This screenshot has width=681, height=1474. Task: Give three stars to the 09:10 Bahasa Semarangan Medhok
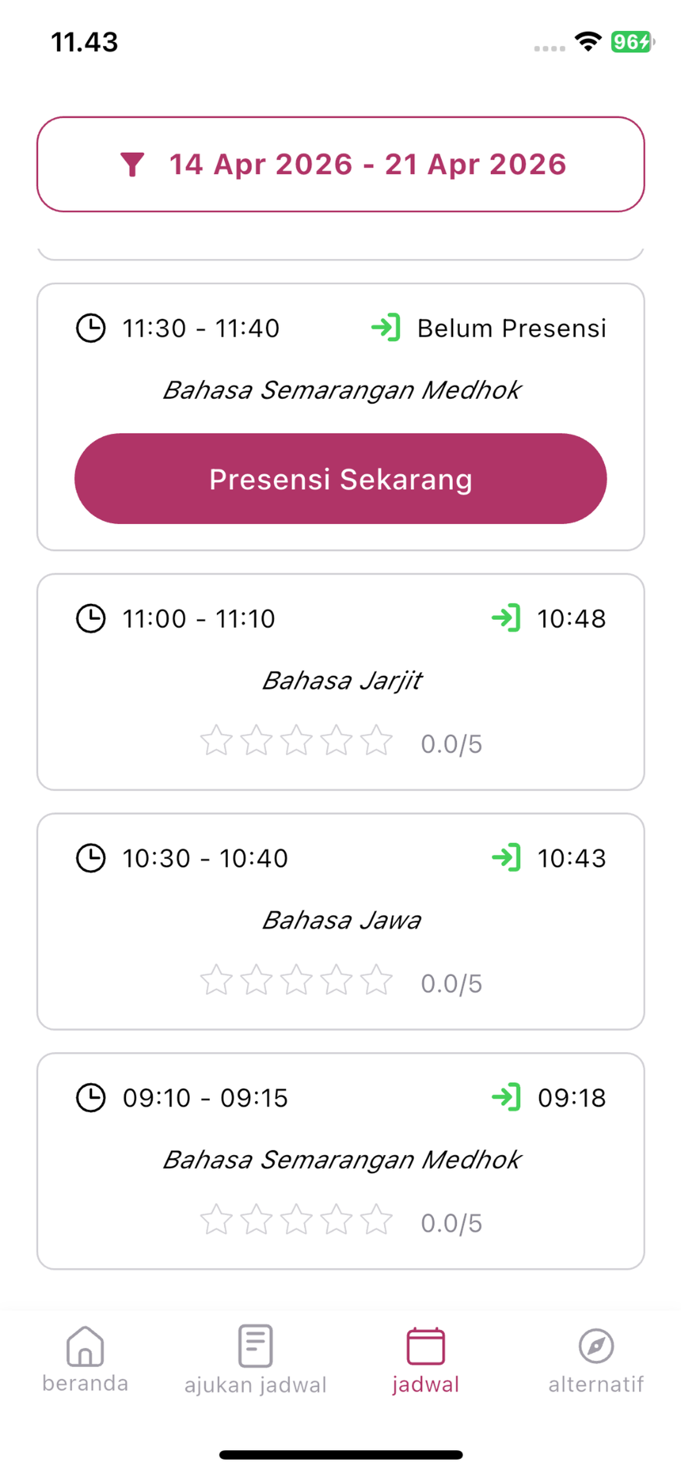click(x=296, y=1220)
